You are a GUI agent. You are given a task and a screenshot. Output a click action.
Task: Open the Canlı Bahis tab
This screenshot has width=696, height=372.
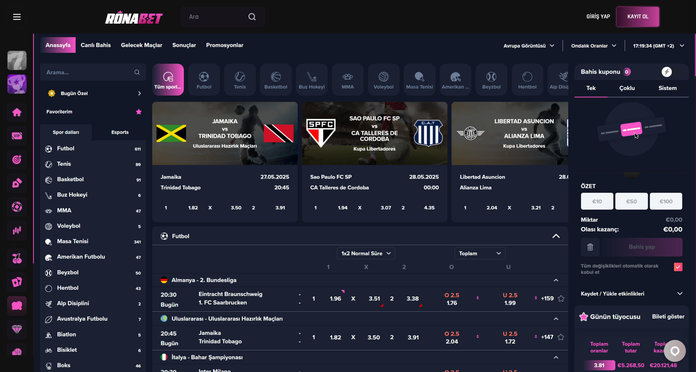96,45
